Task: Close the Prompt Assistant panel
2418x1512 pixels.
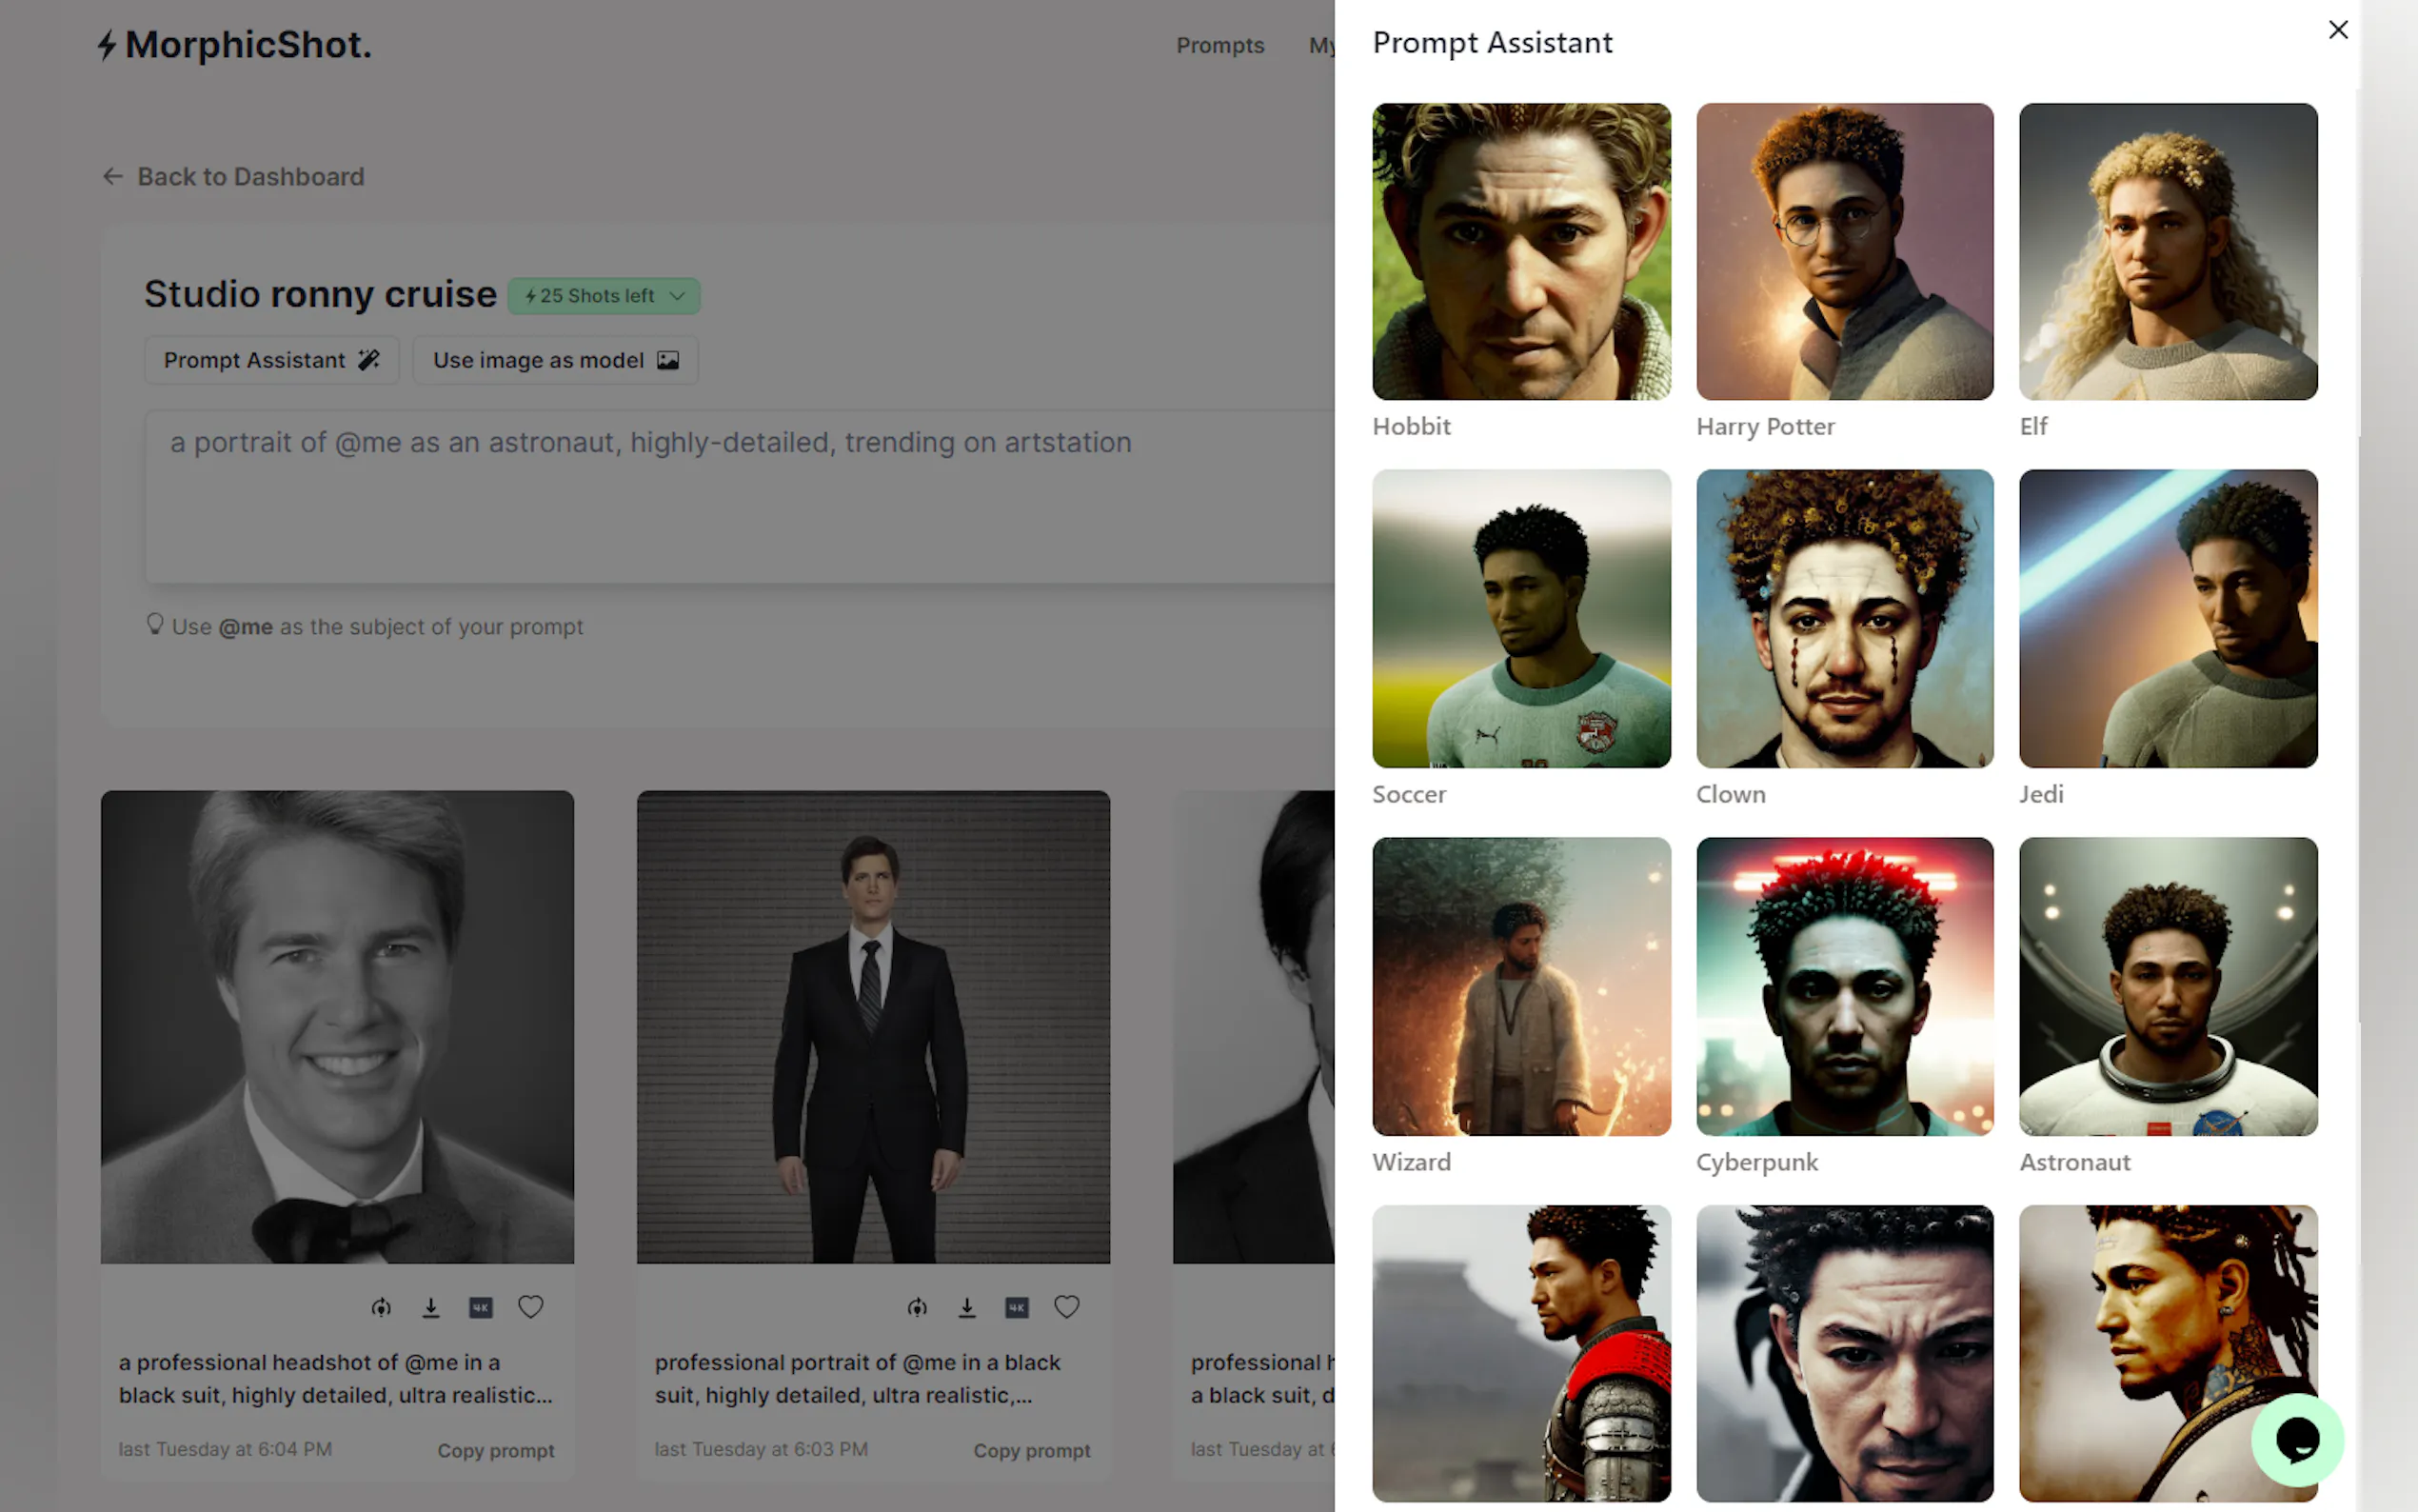Action: click(x=2337, y=30)
